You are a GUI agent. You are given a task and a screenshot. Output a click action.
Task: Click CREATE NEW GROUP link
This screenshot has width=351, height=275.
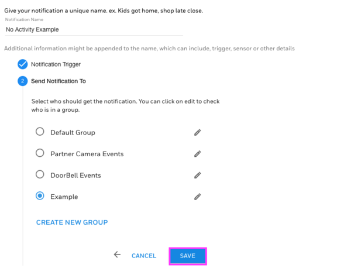(x=72, y=222)
